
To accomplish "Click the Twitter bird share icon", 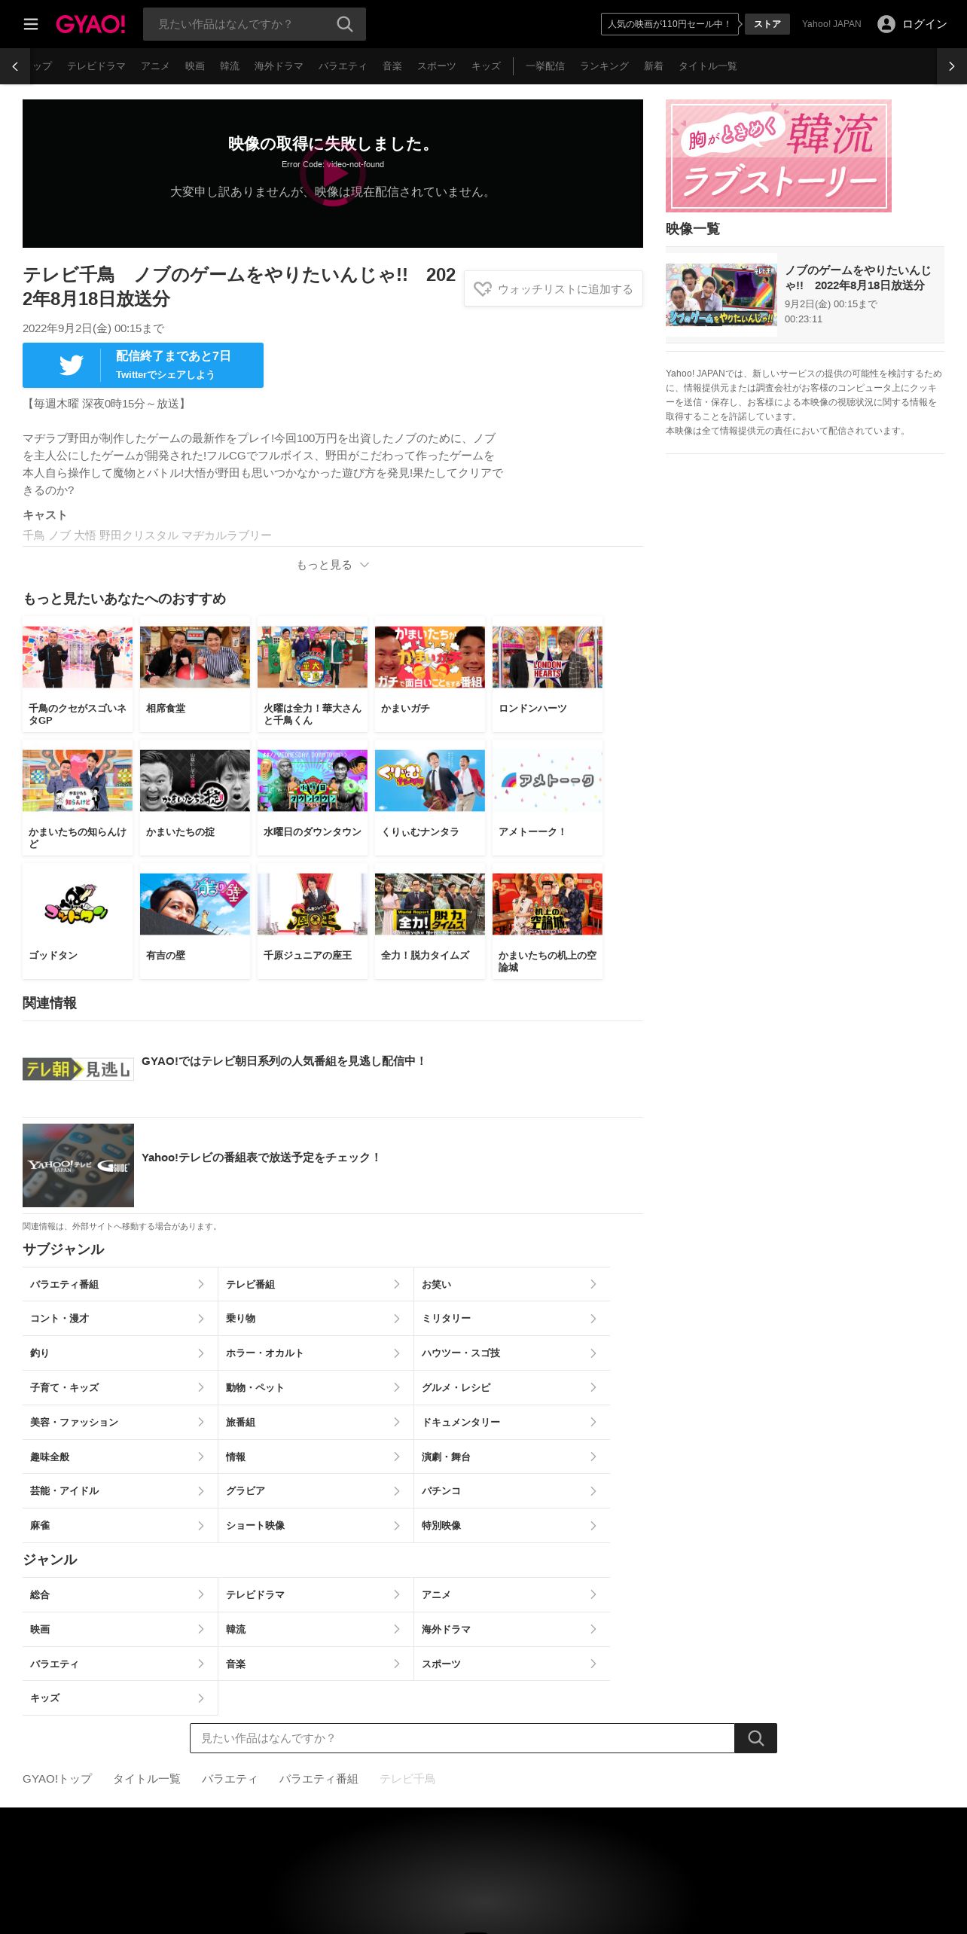I will (72, 365).
